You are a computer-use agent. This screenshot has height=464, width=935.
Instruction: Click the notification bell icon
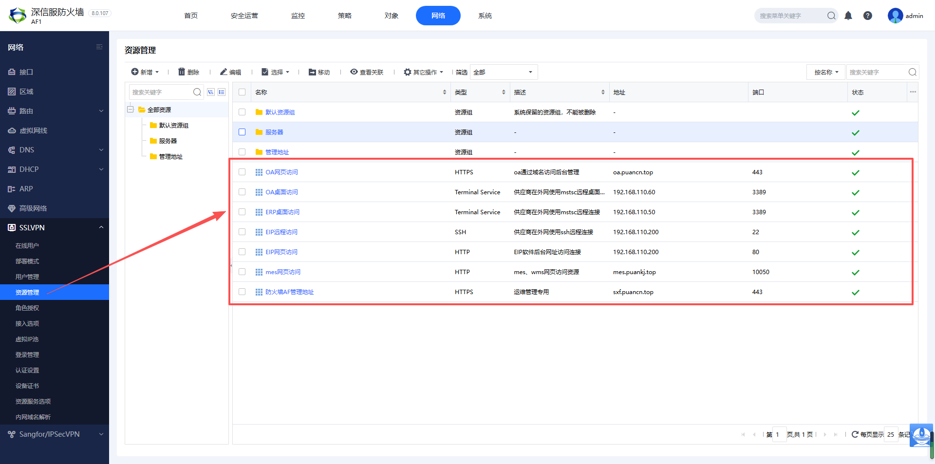[848, 16]
